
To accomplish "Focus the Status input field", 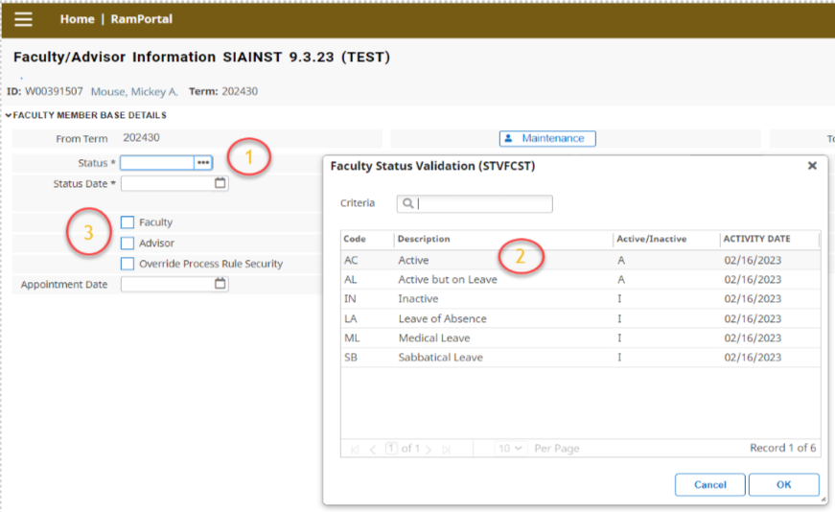I will coord(157,162).
